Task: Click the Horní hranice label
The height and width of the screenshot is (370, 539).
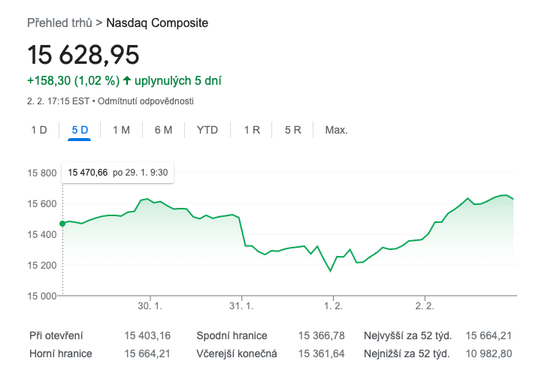Action: coord(61,354)
